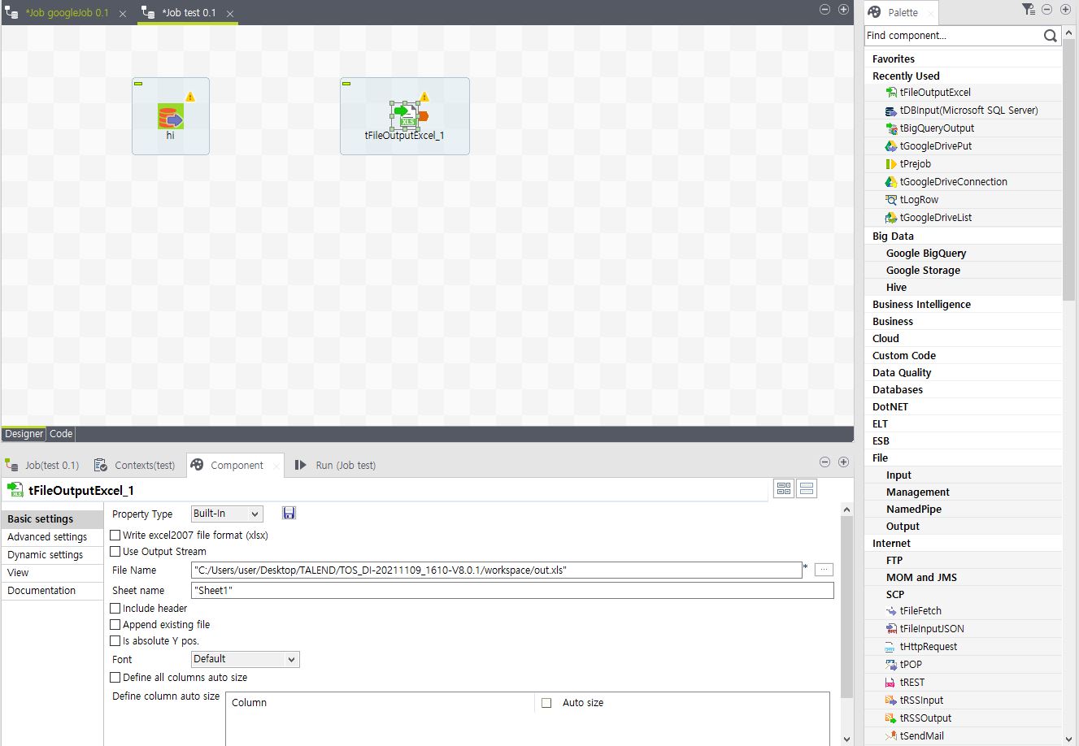Click tFileFetch palette icon

click(x=891, y=611)
